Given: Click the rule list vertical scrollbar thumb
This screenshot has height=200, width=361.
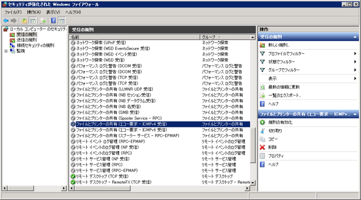Looking at the screenshot, I should (253, 145).
